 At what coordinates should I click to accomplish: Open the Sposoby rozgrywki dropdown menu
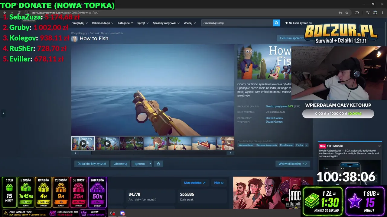[x=166, y=23]
